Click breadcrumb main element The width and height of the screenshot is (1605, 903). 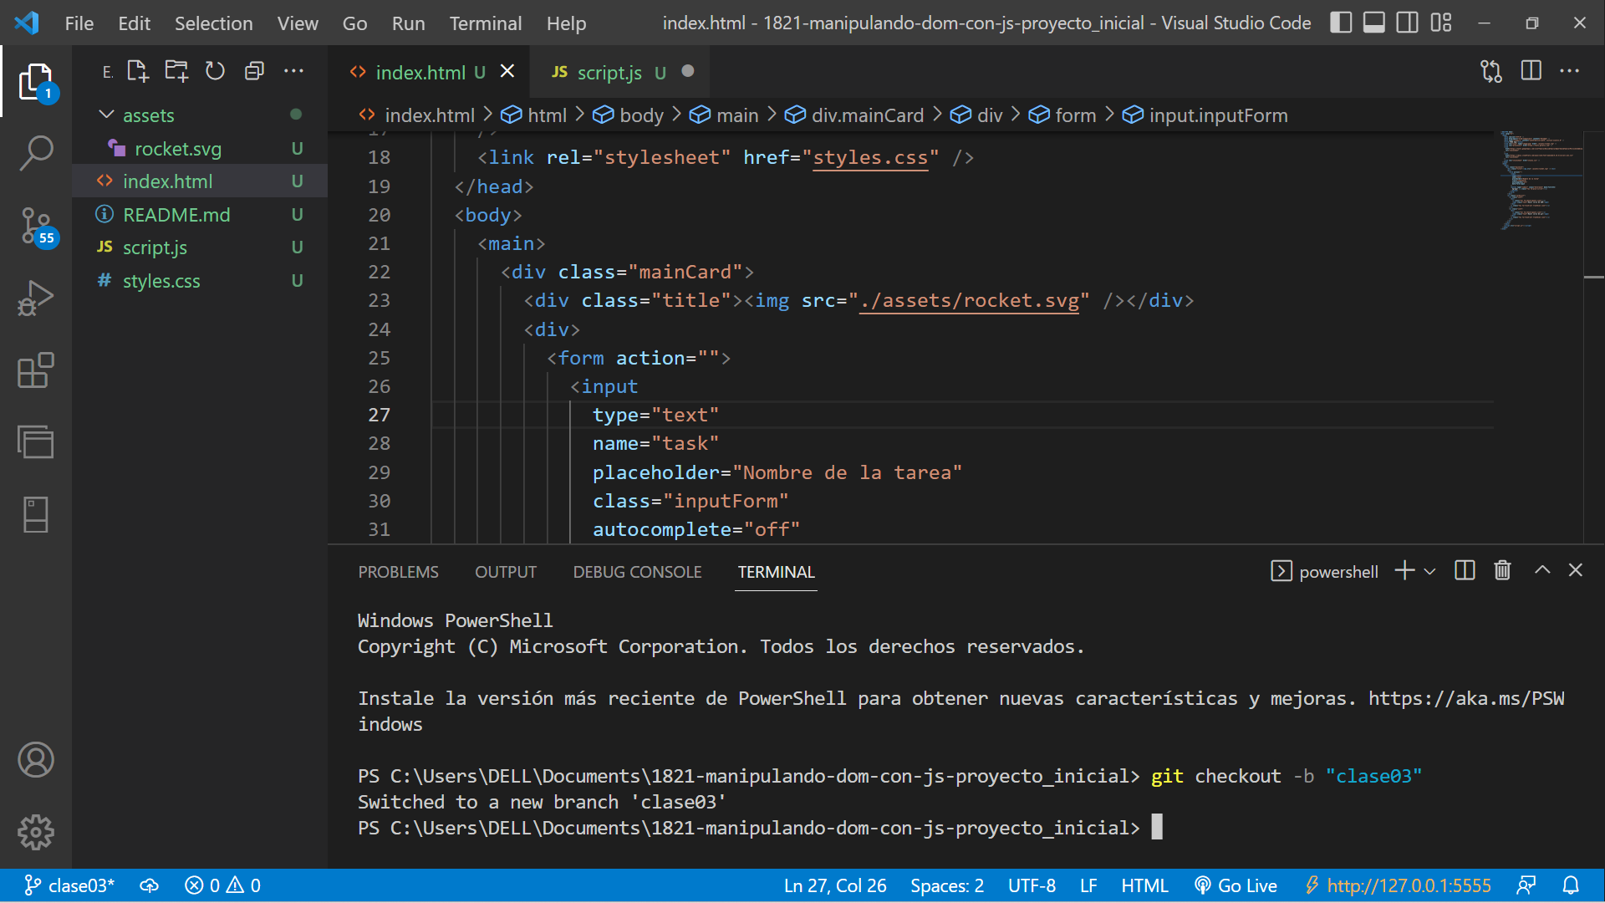click(725, 115)
